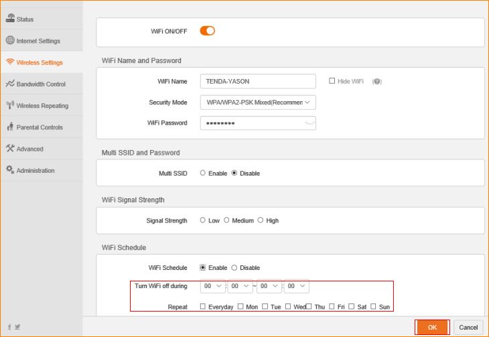Screen dimensions: 489x337
Task: Open the first start hour dropdown
Action: [212, 286]
